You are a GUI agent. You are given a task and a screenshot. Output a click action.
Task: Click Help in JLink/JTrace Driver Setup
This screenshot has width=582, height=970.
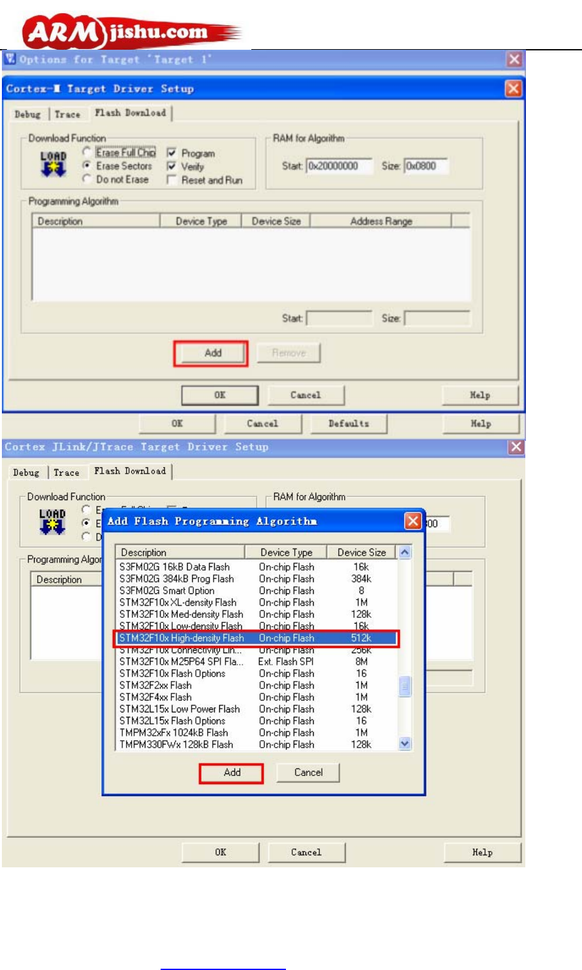[482, 852]
